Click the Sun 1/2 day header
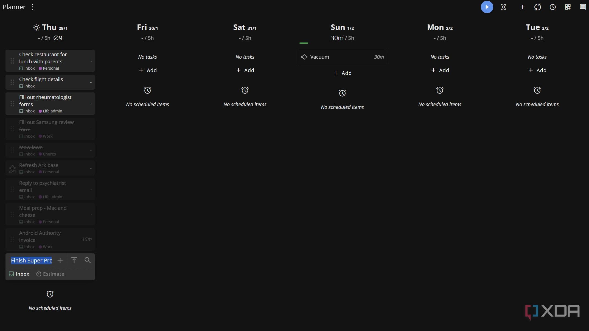589x331 pixels. (342, 27)
